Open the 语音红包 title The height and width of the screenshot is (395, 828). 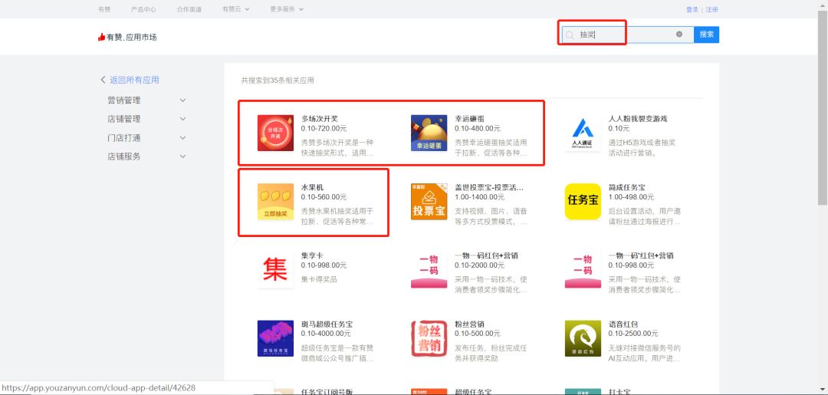coord(623,324)
